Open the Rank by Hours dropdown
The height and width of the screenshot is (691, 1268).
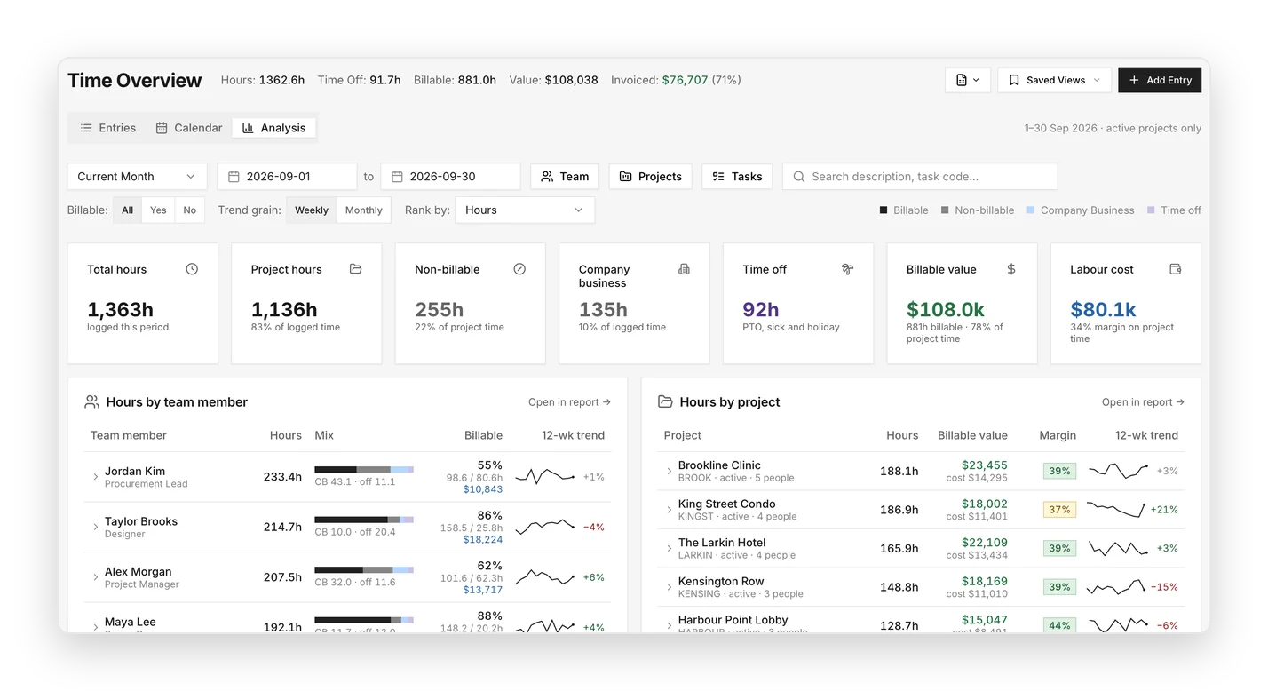click(525, 210)
